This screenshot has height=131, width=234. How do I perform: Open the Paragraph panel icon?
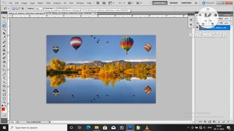click(x=191, y=25)
